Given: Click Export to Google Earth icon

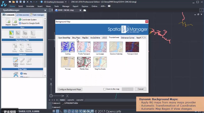Looking at the screenshot, I should pos(20,23).
